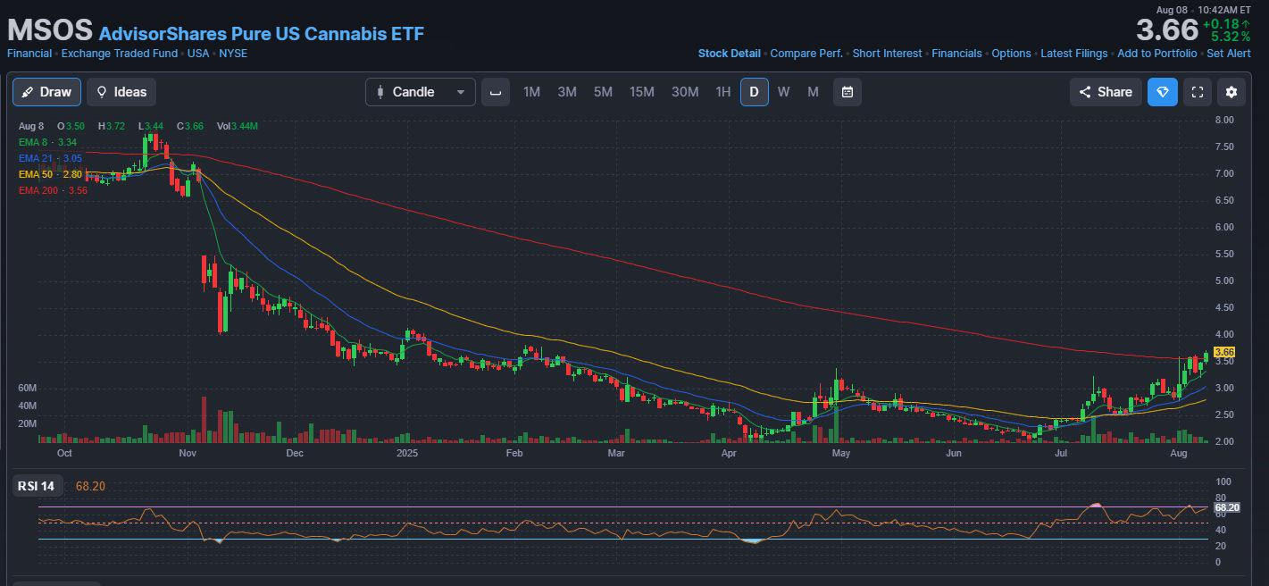
Task: Select the 15M timeframe
Action: pyautogui.click(x=642, y=92)
